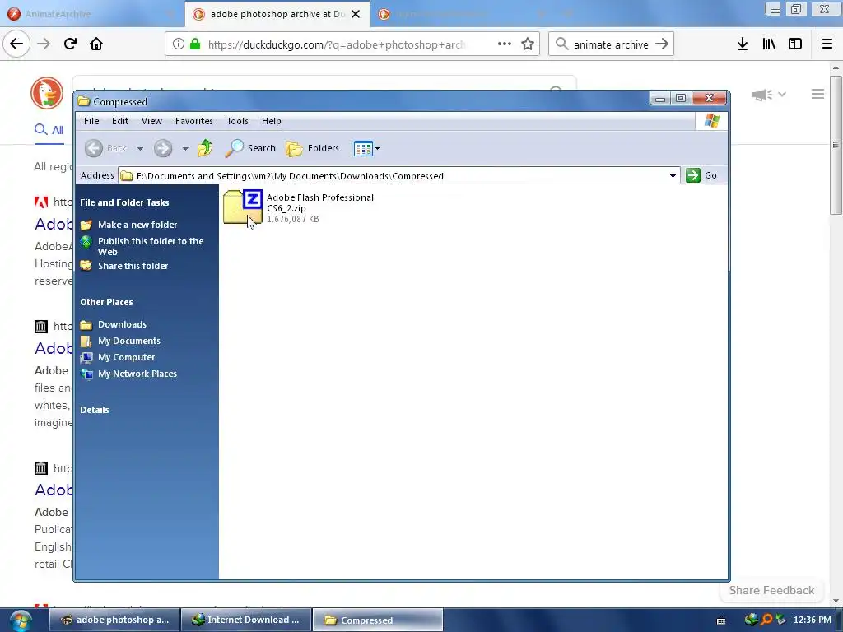Click the Explorer Back button

(x=106, y=148)
